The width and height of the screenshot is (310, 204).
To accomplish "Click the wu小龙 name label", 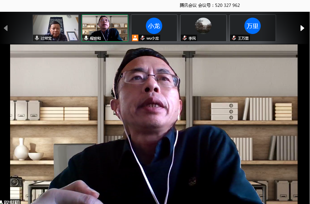I will tap(153, 38).
